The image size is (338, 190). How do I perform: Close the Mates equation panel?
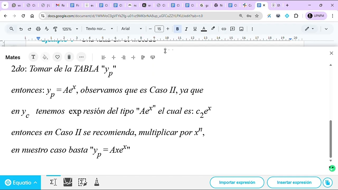pyautogui.click(x=331, y=53)
